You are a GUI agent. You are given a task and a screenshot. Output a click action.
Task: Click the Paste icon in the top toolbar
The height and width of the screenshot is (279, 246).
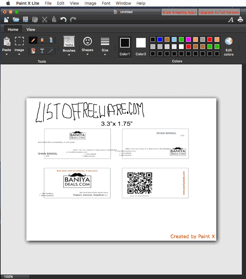[x=54, y=19]
